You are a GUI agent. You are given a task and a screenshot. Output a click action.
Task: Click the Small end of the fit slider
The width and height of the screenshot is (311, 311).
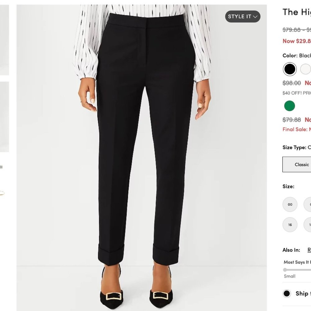point(285,270)
